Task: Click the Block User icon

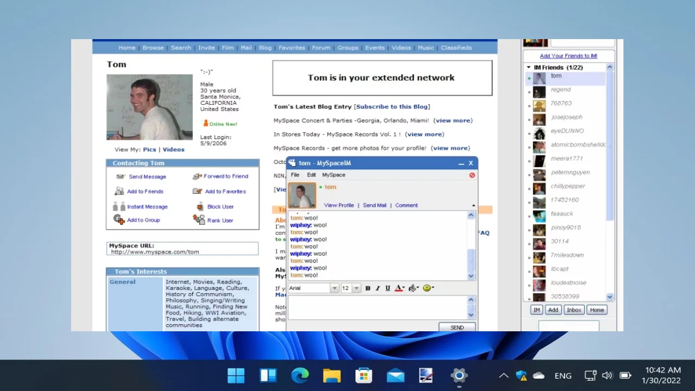Action: pyautogui.click(x=200, y=206)
